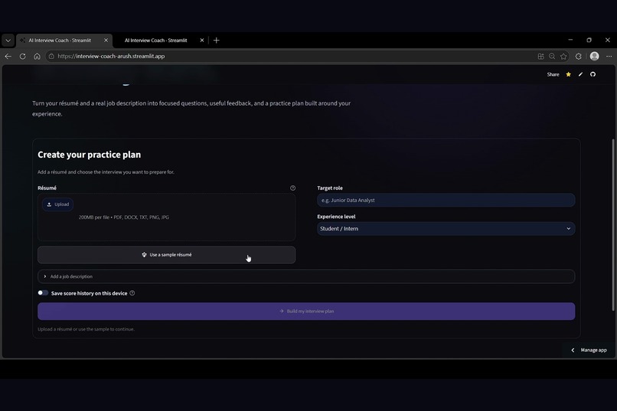
Task: Go to the browser home icon
Action: tap(37, 56)
